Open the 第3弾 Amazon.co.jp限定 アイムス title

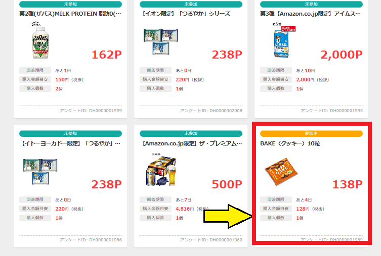click(x=310, y=14)
